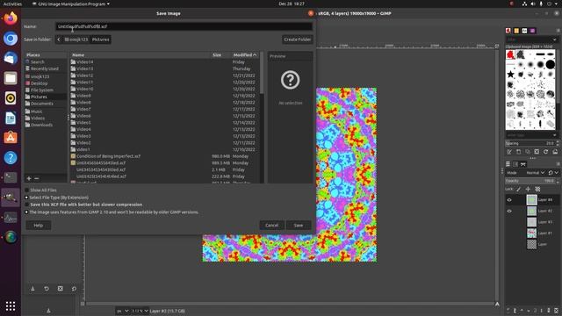Viewport: 562px width, 316px height.
Task: Select the star-shaped brush
Action: pyautogui.click(x=510, y=75)
